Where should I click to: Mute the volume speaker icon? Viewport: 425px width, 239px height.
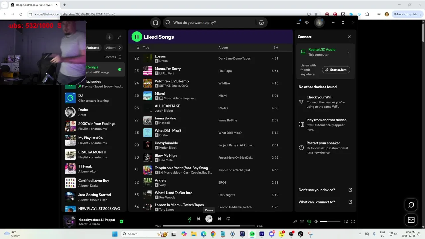[x=316, y=221]
